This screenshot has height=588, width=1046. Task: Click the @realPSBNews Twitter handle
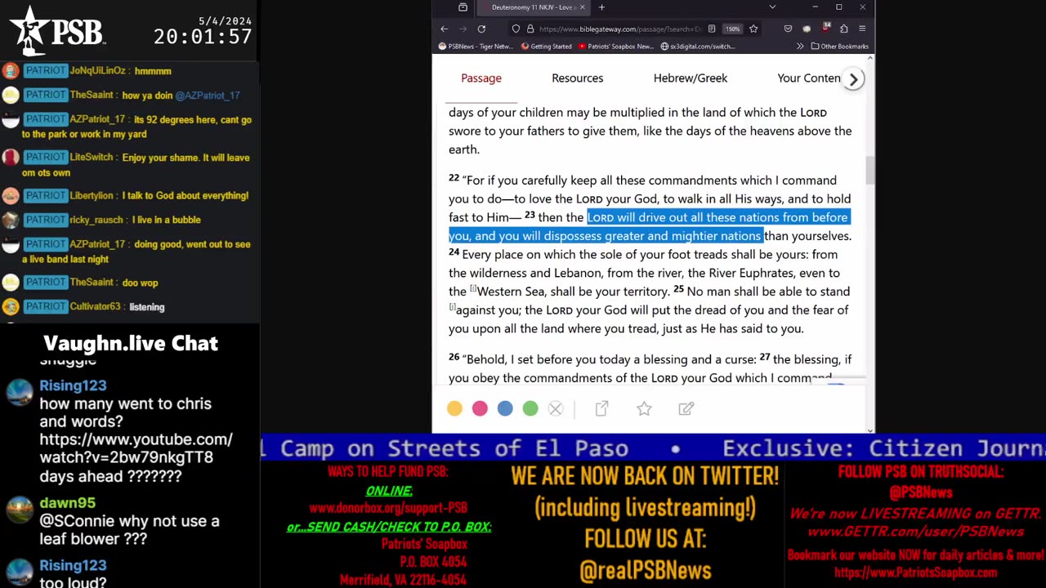(645, 571)
